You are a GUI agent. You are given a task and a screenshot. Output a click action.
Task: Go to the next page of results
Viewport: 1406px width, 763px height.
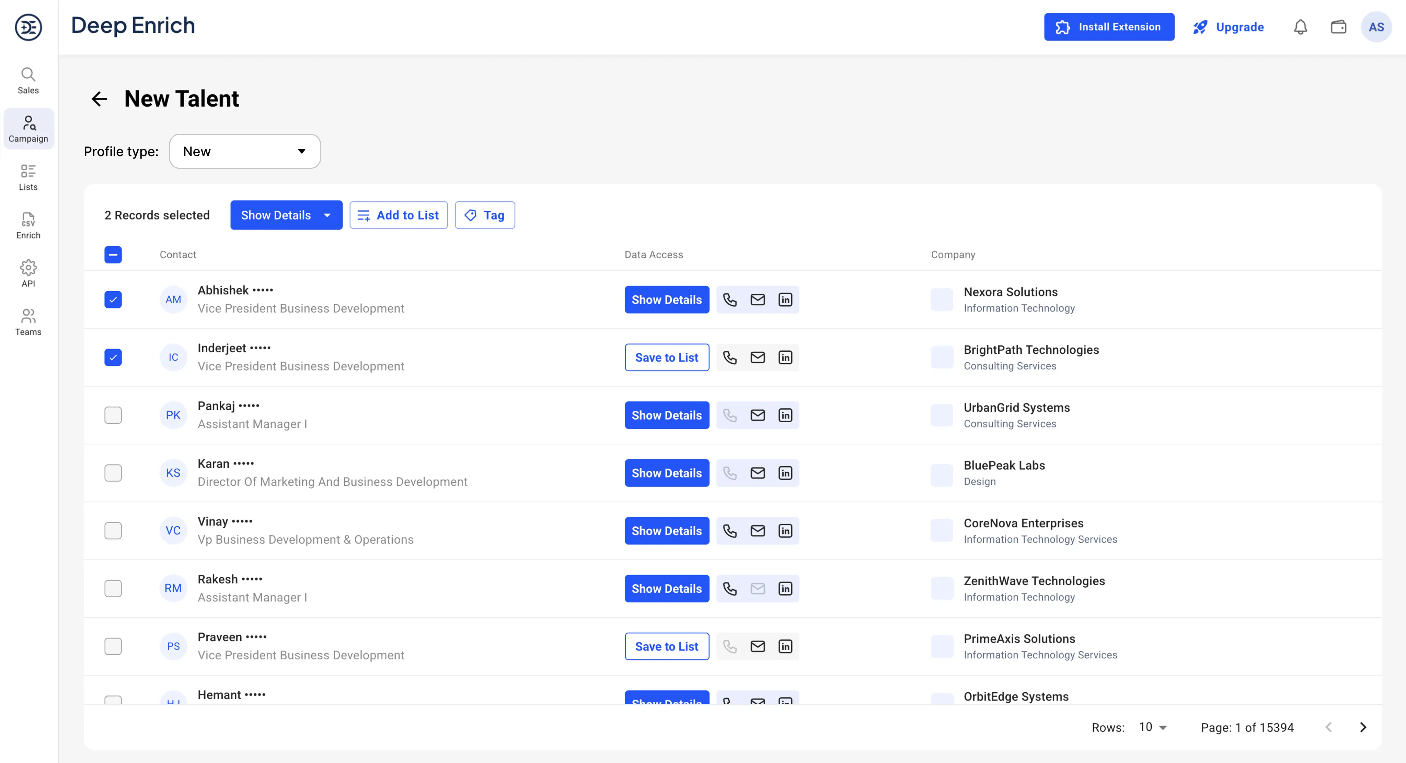coord(1363,727)
